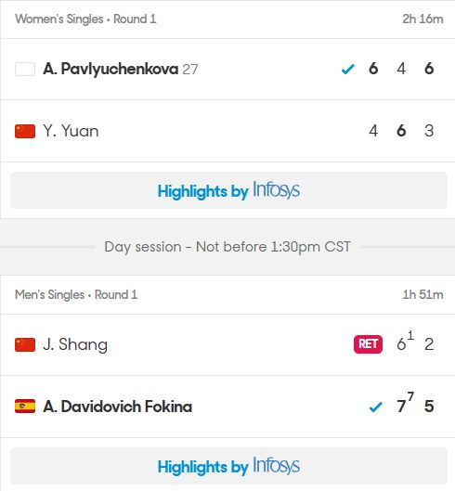The image size is (455, 491).
Task: Click the Women's Singles Round 1 header
Action: click(85, 19)
